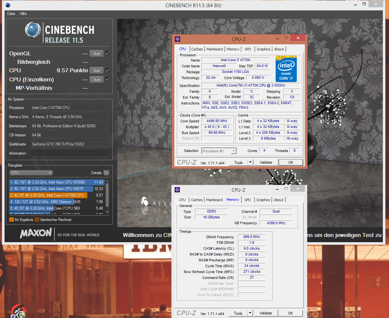389x318 pixels.
Task: Click DRAM Frequency value 899.8 MHz
Action: 252,237
